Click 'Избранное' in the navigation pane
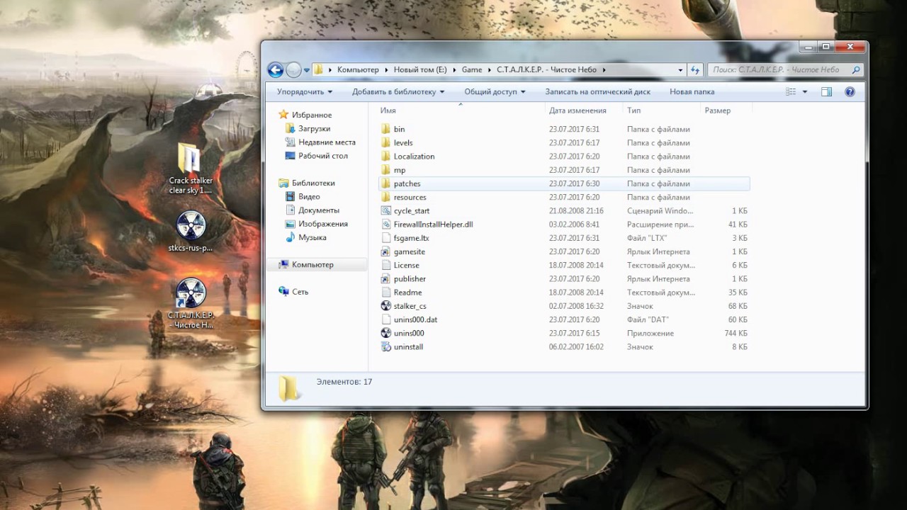The height and width of the screenshot is (510, 907). [312, 115]
